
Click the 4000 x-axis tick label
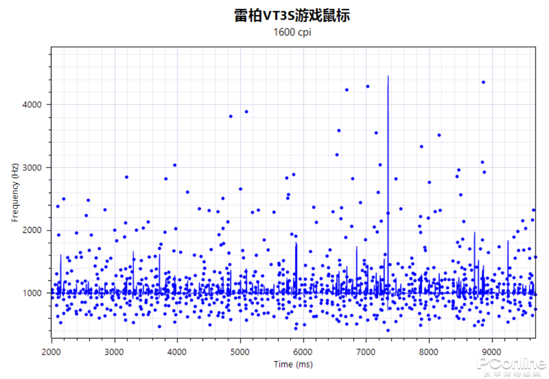click(x=177, y=352)
